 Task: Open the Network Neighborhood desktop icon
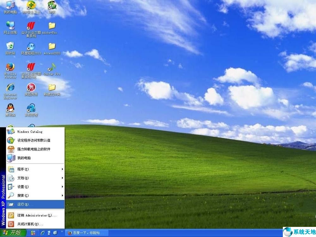(10, 27)
